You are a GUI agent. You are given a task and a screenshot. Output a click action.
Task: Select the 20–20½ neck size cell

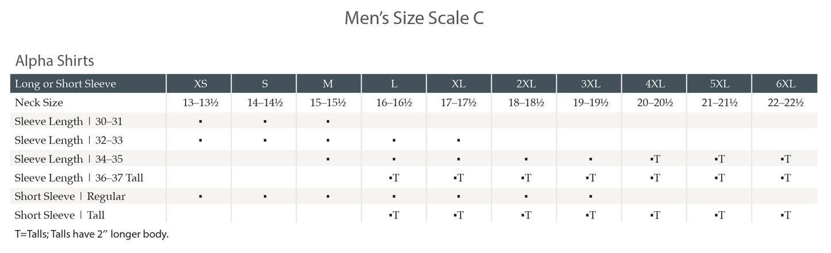coord(655,103)
